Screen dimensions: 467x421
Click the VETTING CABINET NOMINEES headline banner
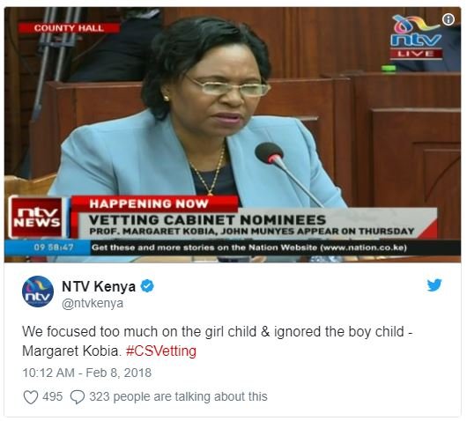207,220
